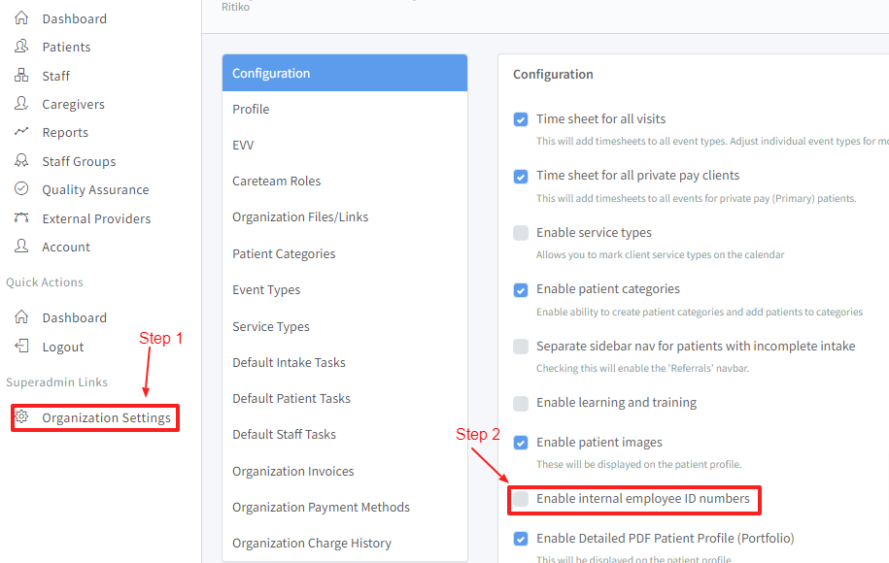The image size is (889, 563).
Task: Click the Organization Settings gear icon
Action: click(x=21, y=417)
